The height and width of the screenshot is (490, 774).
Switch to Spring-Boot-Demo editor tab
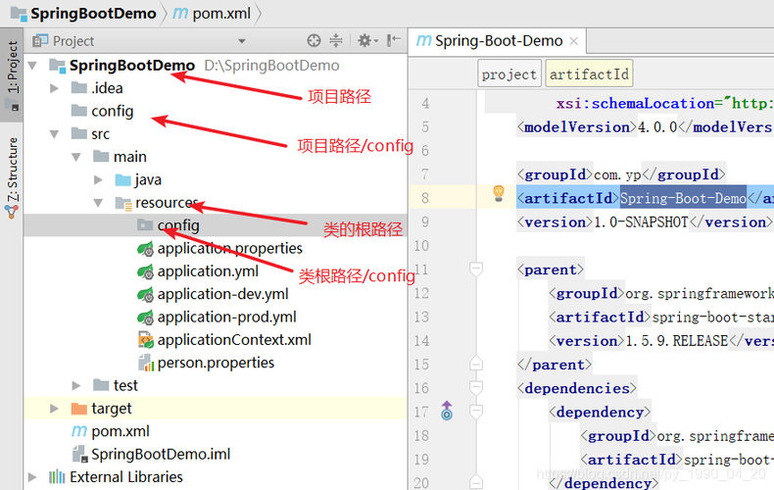pyautogui.click(x=499, y=40)
